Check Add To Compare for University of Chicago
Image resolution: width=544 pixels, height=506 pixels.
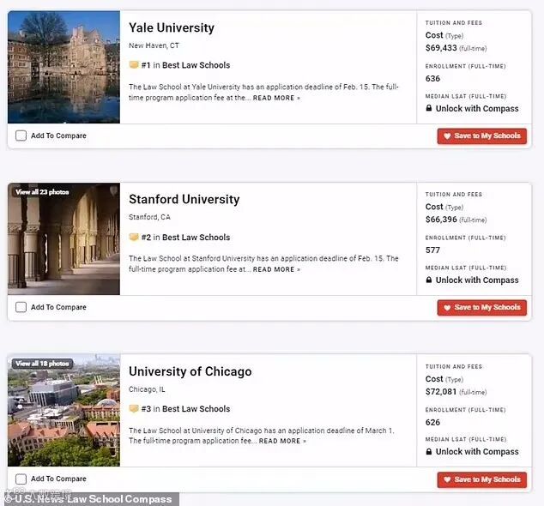click(21, 479)
